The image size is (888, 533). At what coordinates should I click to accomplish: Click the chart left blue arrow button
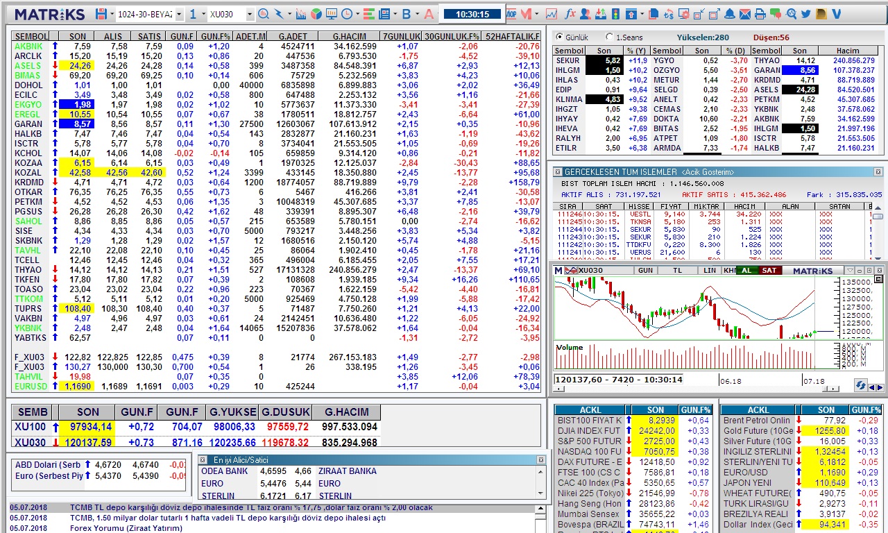(873, 387)
